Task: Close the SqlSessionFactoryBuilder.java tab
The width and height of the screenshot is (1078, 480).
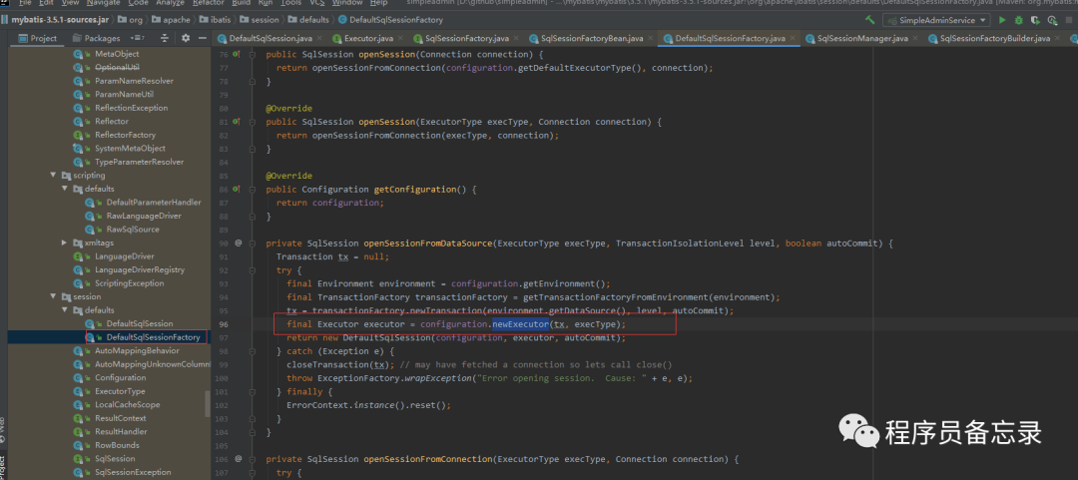Action: pos(1057,39)
